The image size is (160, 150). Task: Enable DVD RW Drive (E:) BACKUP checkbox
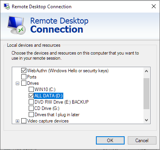tap(31, 102)
